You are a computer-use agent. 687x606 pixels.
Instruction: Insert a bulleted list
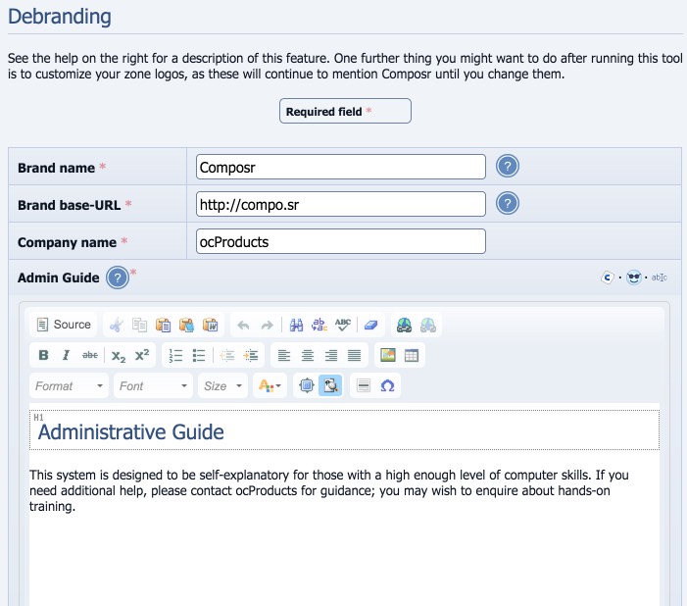pyautogui.click(x=199, y=355)
